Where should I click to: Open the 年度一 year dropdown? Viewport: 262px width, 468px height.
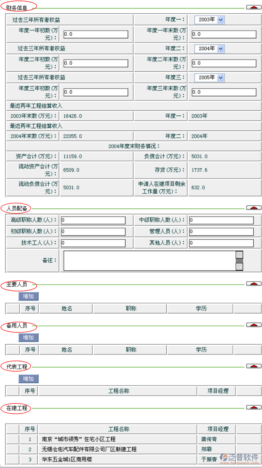click(220, 20)
